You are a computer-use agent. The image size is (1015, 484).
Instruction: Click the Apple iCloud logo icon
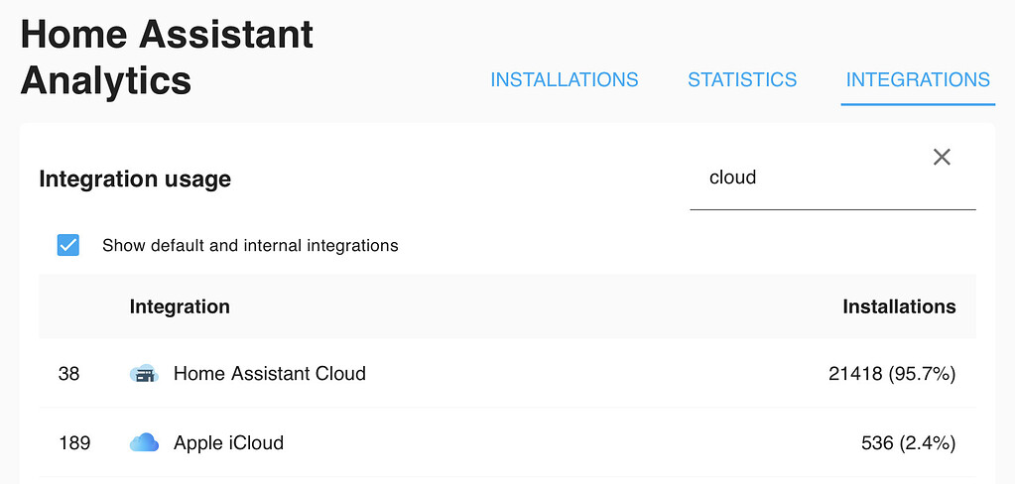[144, 442]
